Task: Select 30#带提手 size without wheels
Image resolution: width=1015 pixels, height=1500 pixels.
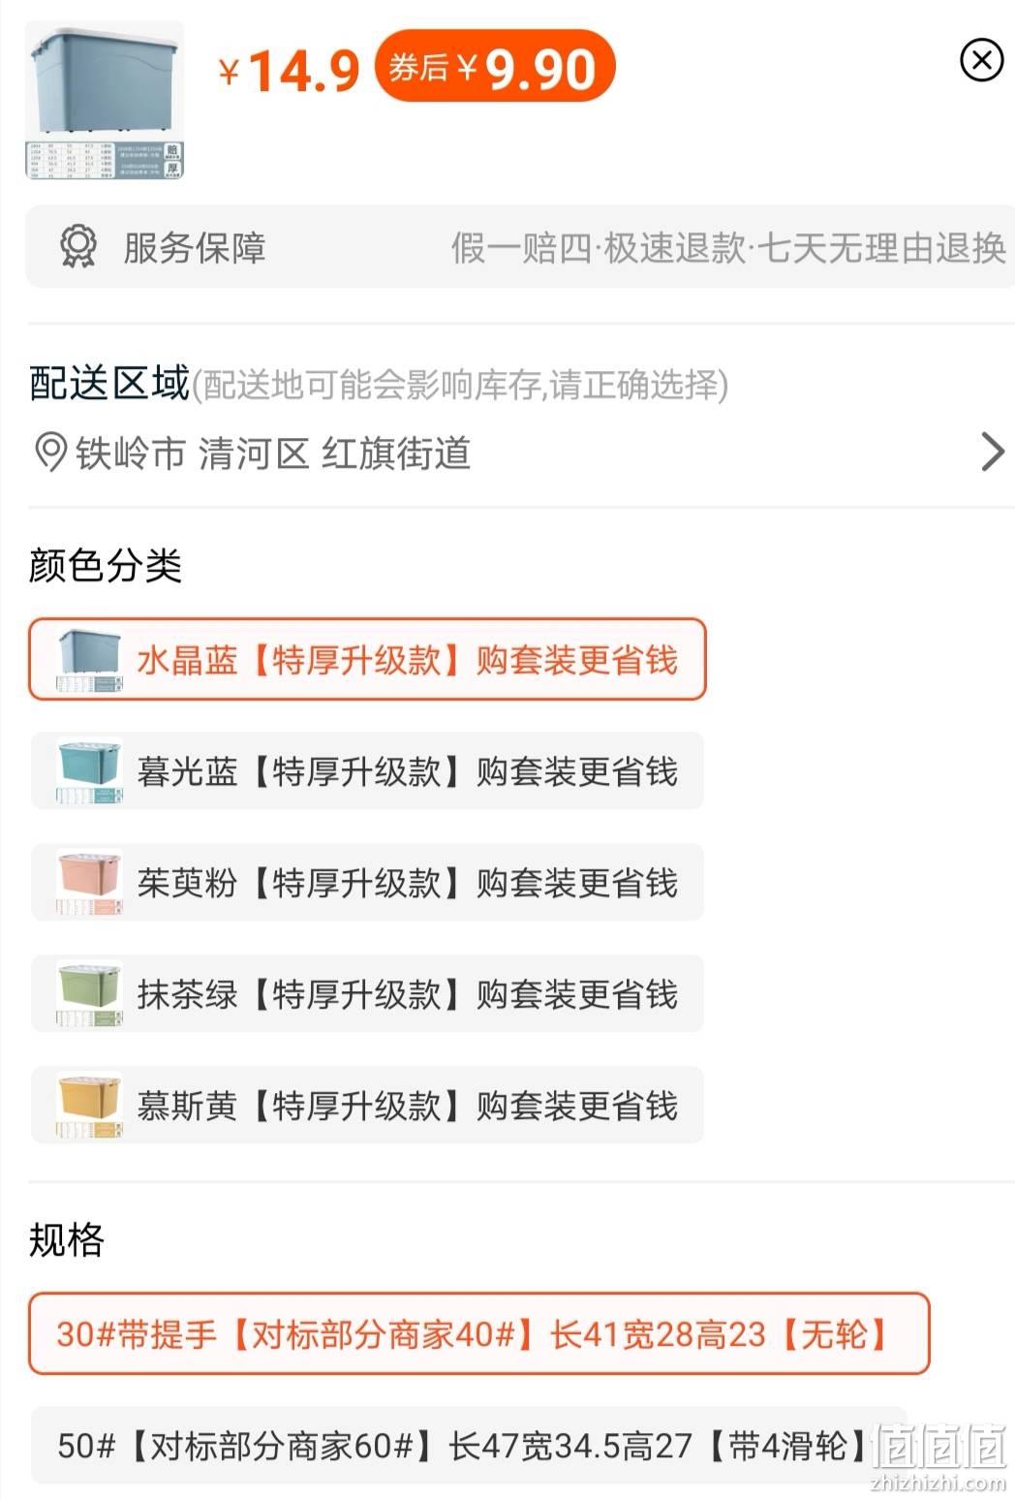Action: (479, 1334)
